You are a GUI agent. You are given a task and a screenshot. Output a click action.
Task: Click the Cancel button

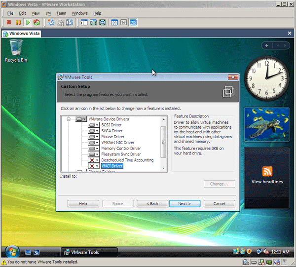coord(220,204)
